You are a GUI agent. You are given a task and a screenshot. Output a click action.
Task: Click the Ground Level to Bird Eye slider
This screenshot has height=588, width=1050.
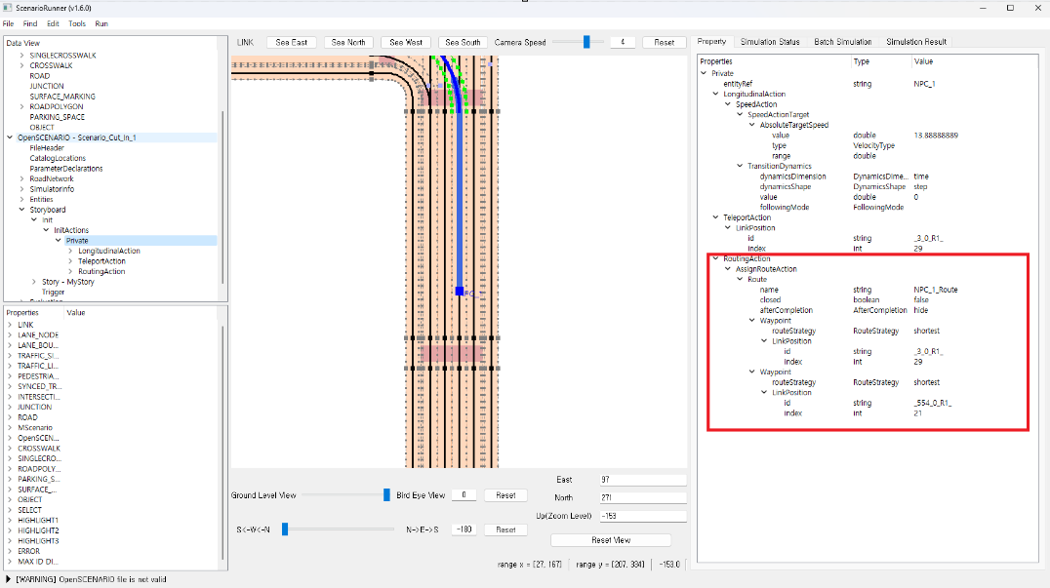click(x=386, y=495)
